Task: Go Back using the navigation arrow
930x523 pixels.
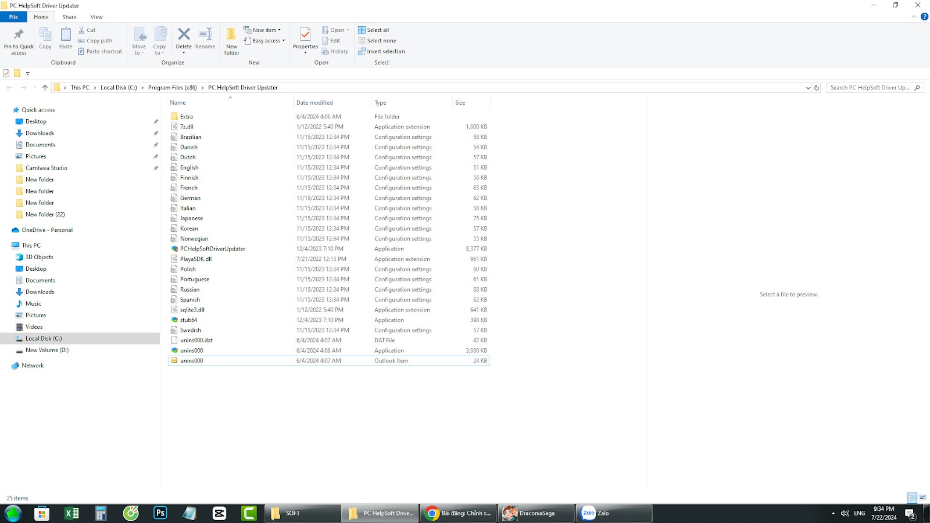Action: 9,88
